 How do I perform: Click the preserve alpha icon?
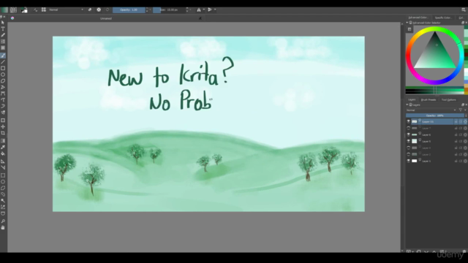click(x=99, y=9)
